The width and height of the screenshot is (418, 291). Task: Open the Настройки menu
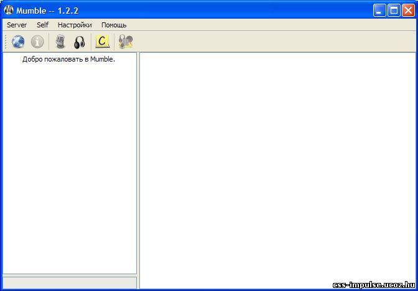[75, 25]
